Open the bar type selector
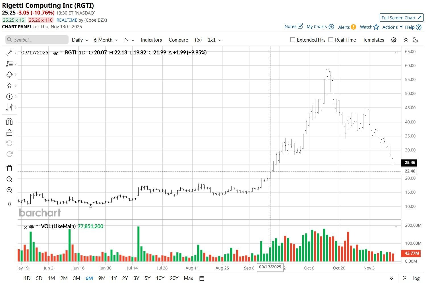The image size is (426, 284). click(x=129, y=40)
